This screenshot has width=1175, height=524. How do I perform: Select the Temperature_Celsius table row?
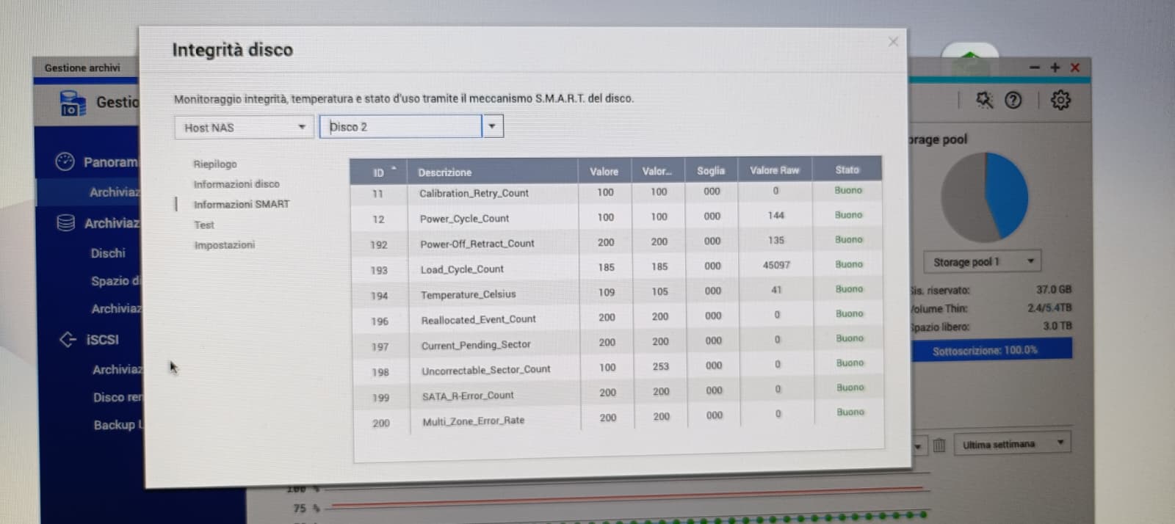[469, 294]
